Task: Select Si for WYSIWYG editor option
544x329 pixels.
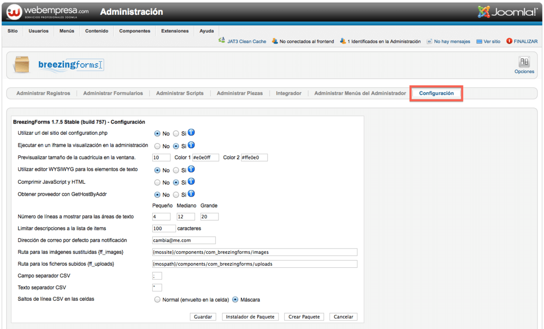Action: [x=176, y=170]
